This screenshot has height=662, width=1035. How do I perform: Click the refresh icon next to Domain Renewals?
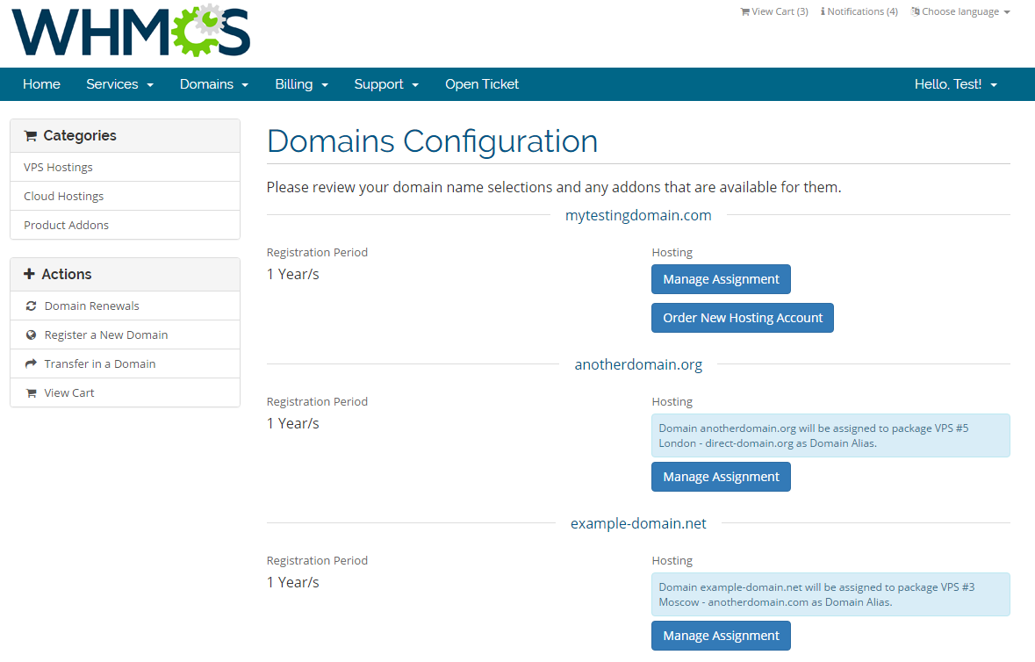point(31,306)
